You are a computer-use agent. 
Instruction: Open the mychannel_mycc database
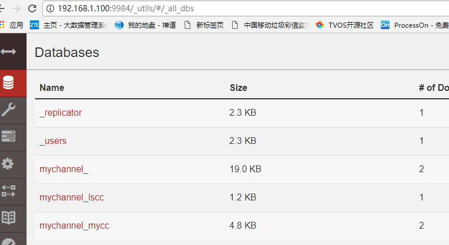click(x=74, y=226)
